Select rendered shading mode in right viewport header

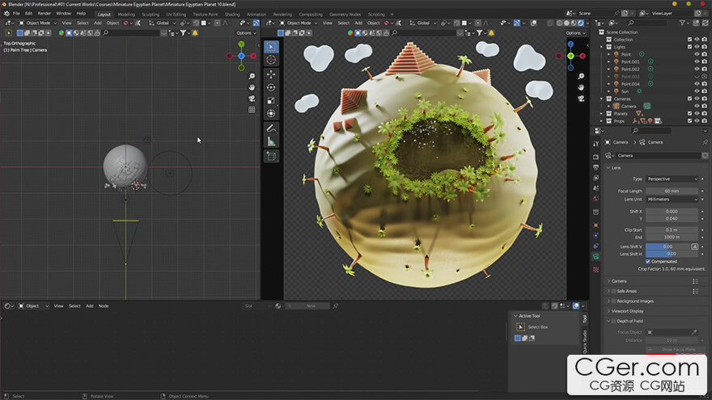pyautogui.click(x=581, y=23)
